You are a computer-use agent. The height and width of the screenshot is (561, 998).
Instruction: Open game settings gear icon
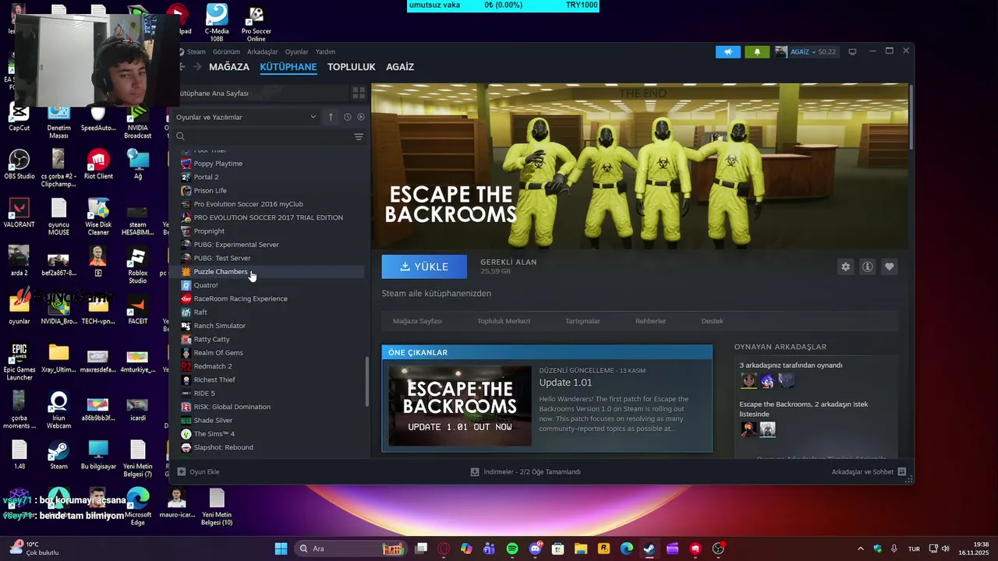(845, 266)
